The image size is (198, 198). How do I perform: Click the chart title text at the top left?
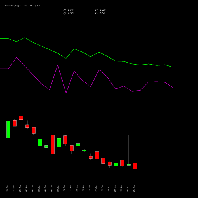(x=25, y=6)
